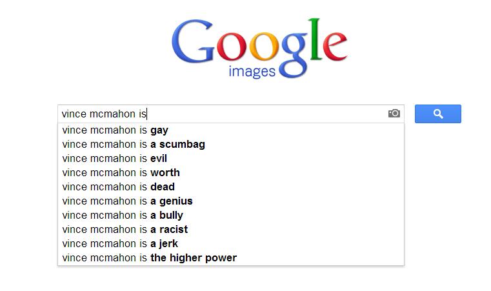The image size is (491, 291).
Task: Click inside the search text field
Action: 231,114
